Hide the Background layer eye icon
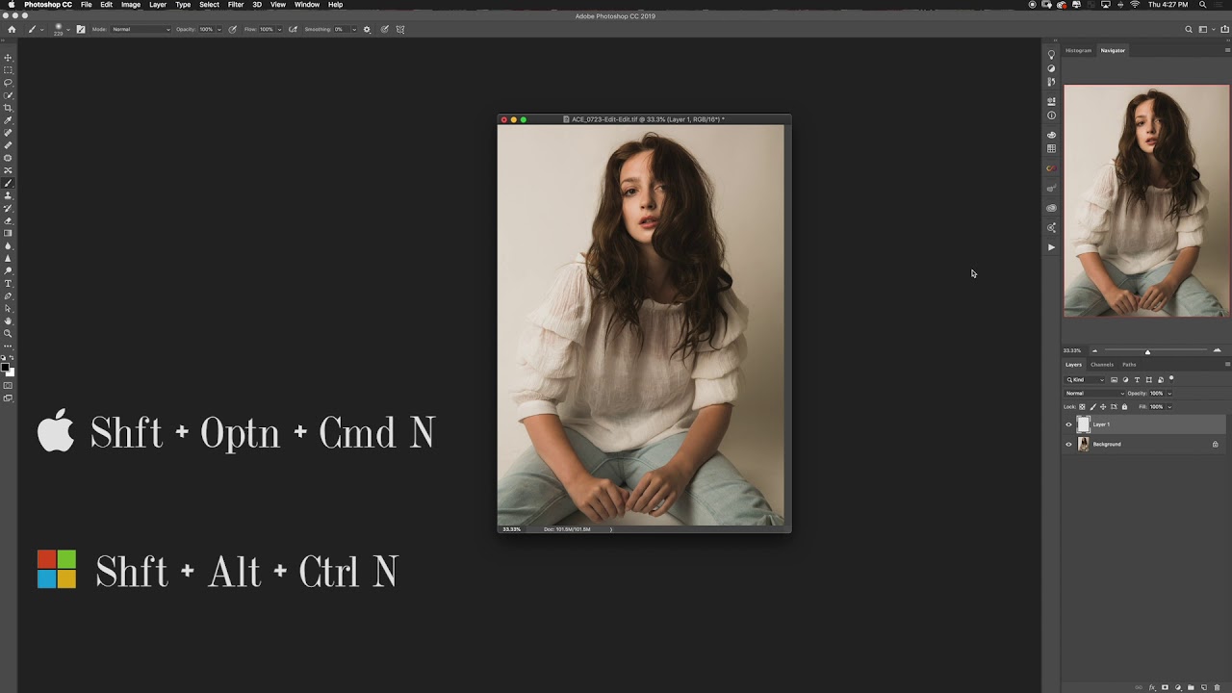This screenshot has height=693, width=1232. pos(1068,445)
